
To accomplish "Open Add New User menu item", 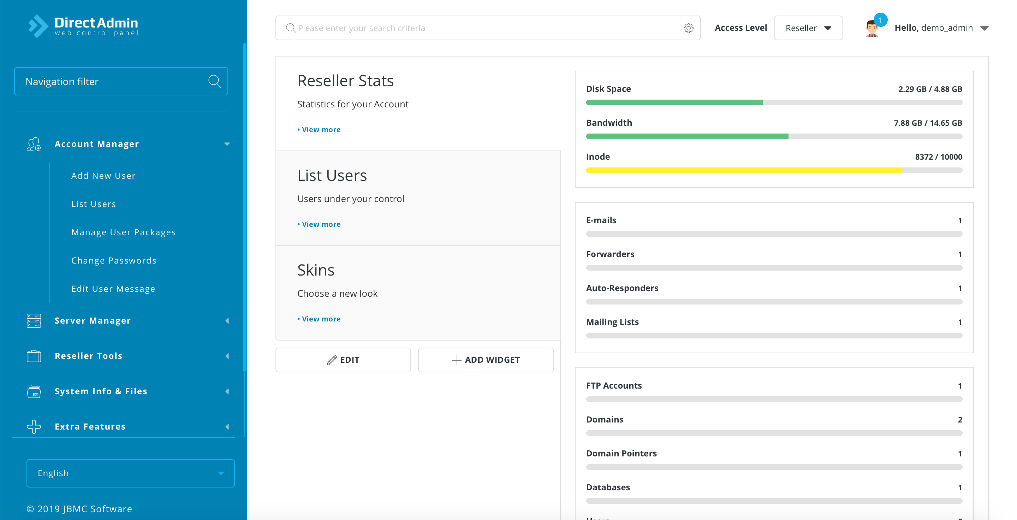I will click(x=103, y=176).
